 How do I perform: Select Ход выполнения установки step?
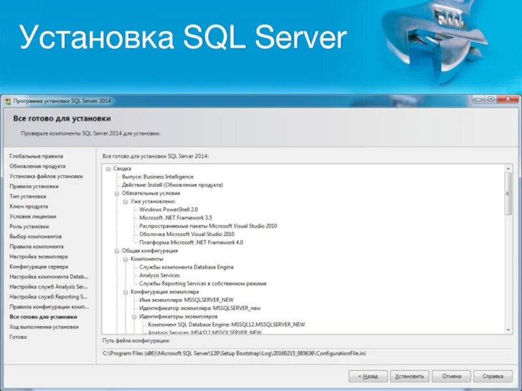pos(44,327)
